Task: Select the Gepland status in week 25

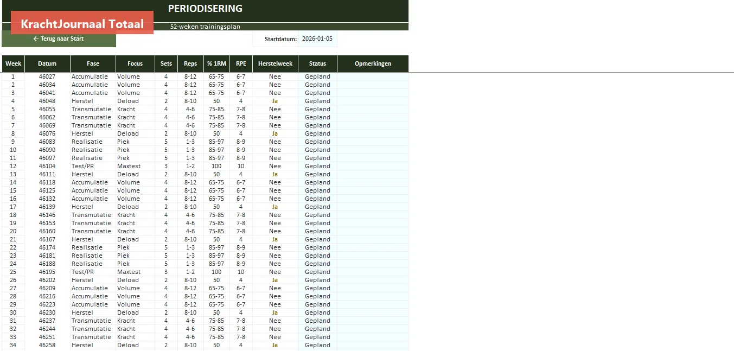Action: [317, 272]
